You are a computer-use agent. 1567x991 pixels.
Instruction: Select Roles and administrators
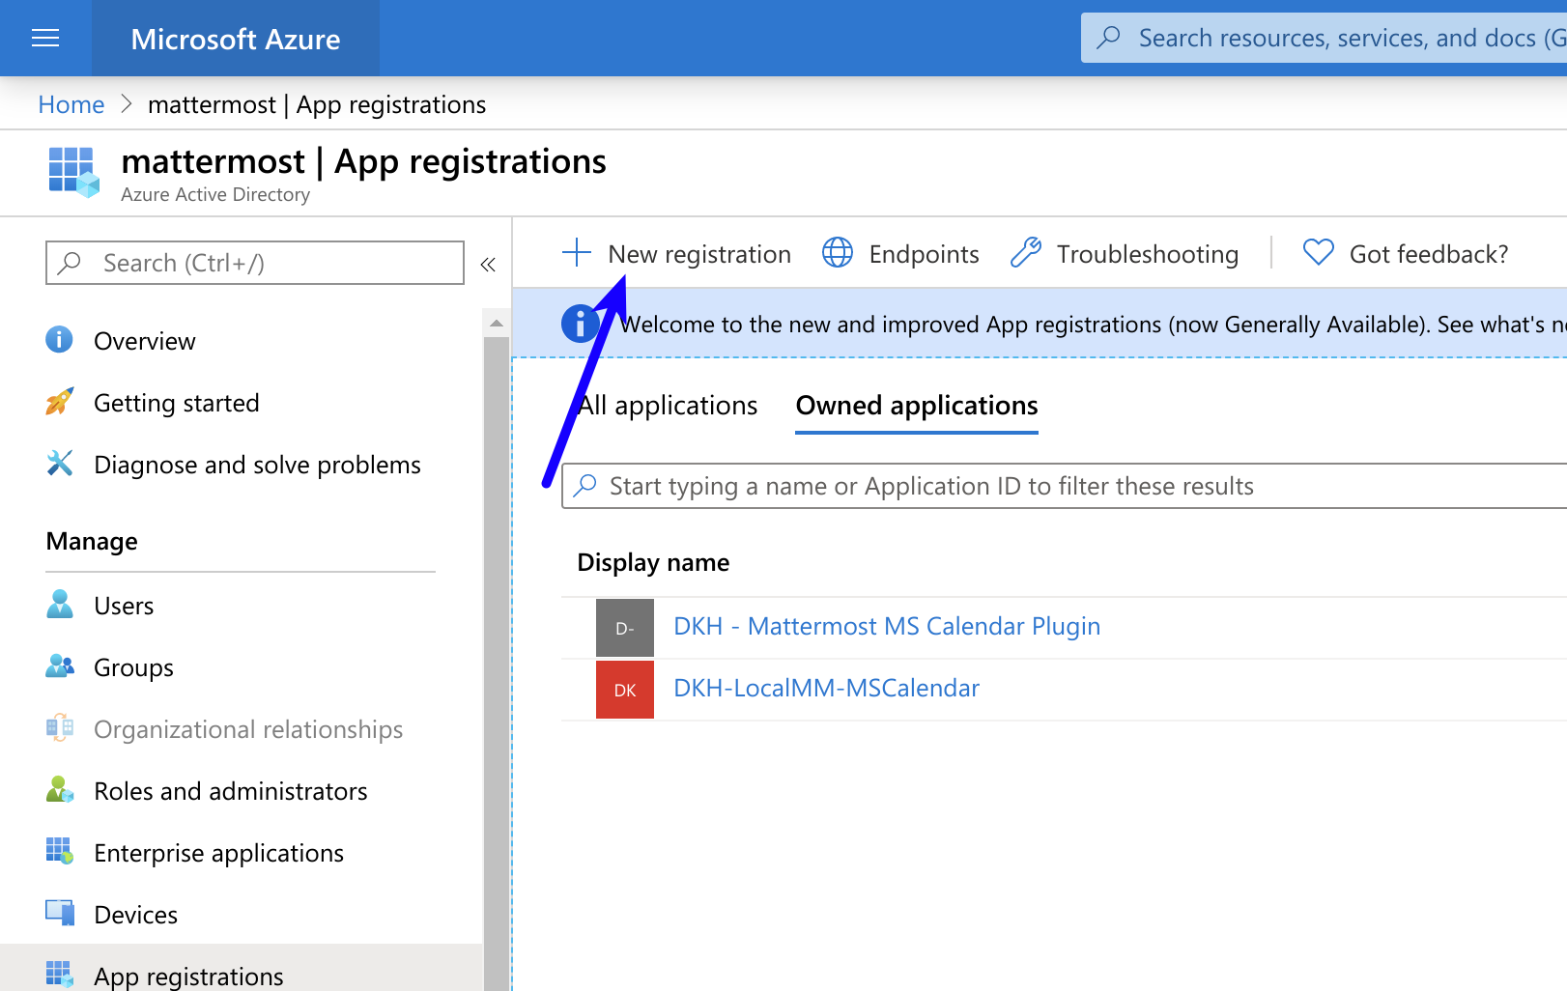point(230,791)
